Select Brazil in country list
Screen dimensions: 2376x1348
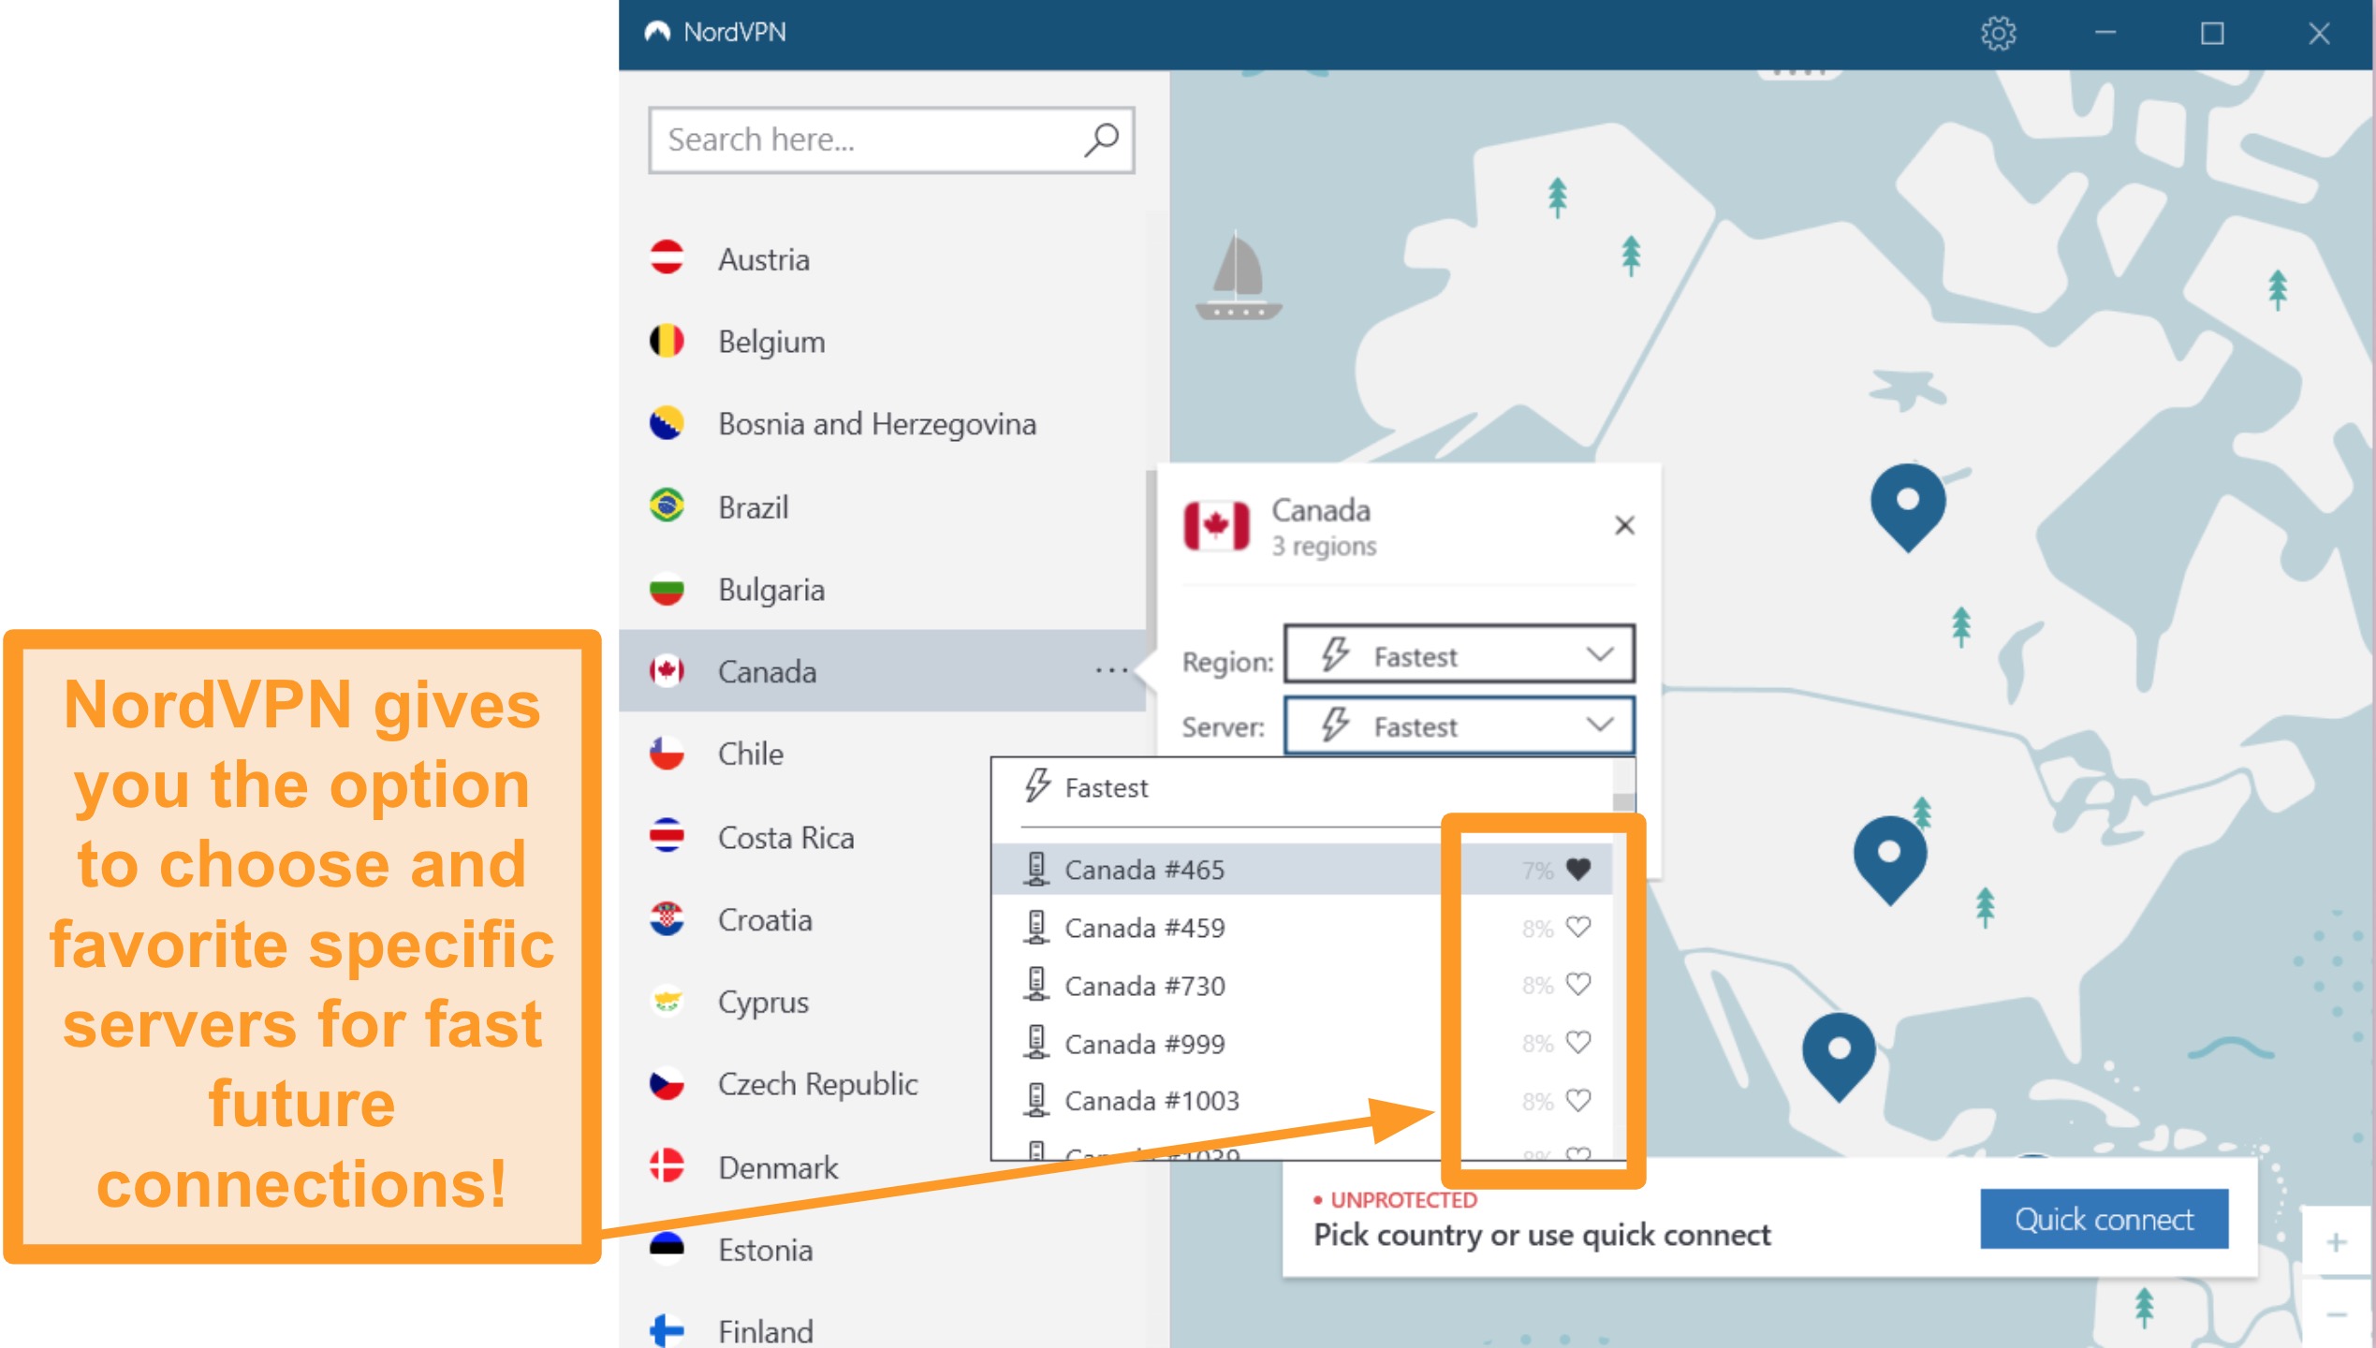[882, 506]
